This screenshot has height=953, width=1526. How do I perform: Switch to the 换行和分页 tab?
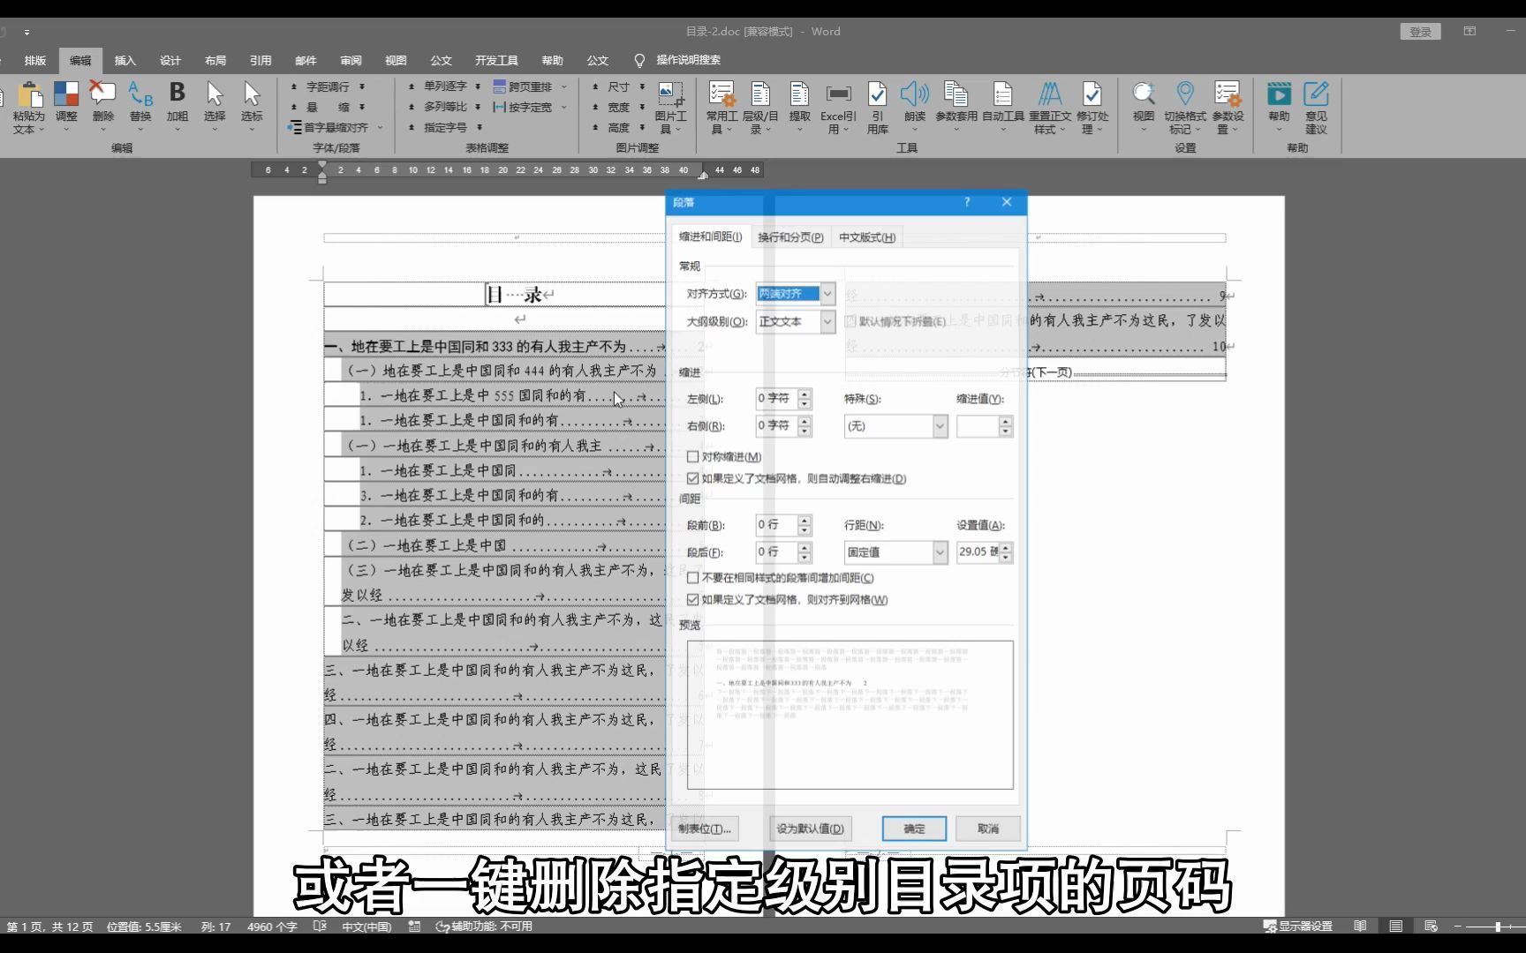pyautogui.click(x=790, y=237)
